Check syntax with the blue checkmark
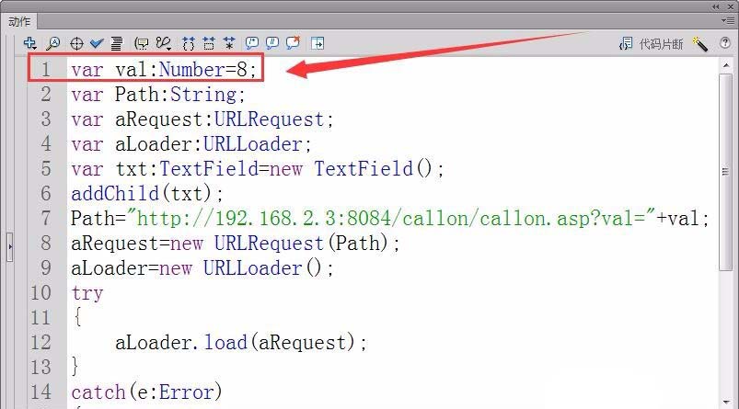This screenshot has width=739, height=409. click(97, 43)
